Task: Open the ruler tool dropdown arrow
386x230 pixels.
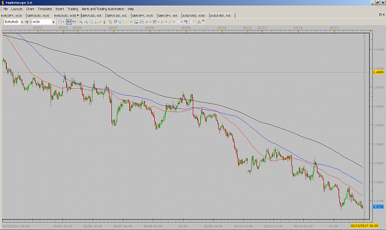Action: click(x=131, y=22)
